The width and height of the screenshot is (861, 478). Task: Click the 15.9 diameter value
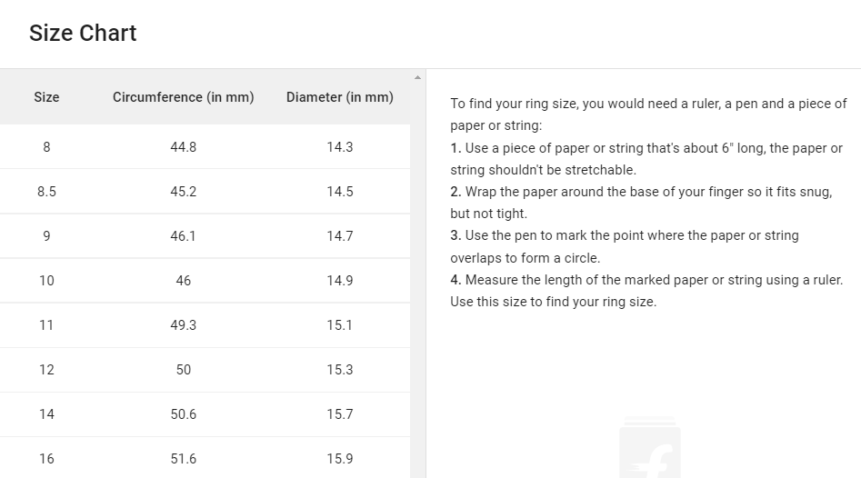(x=340, y=459)
